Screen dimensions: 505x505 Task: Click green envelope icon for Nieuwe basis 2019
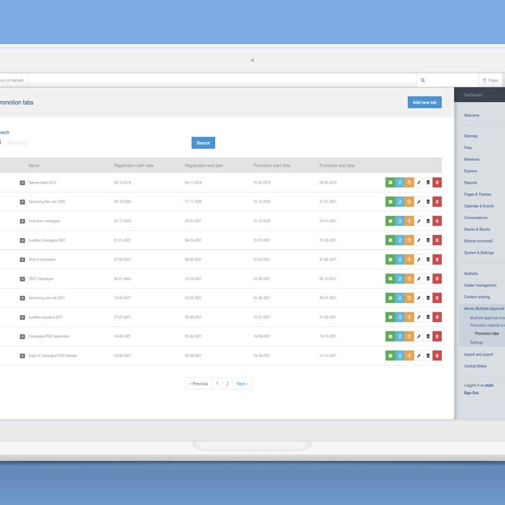[x=390, y=182]
